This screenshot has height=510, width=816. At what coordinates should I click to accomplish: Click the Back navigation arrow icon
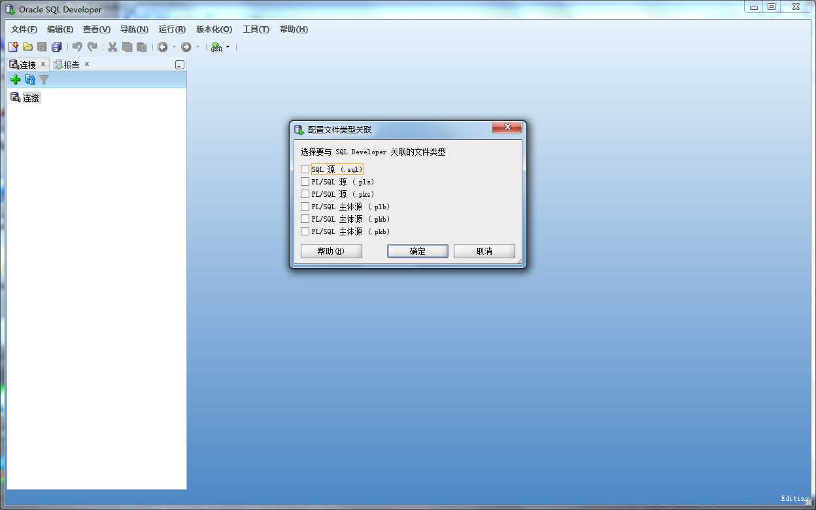(x=162, y=47)
